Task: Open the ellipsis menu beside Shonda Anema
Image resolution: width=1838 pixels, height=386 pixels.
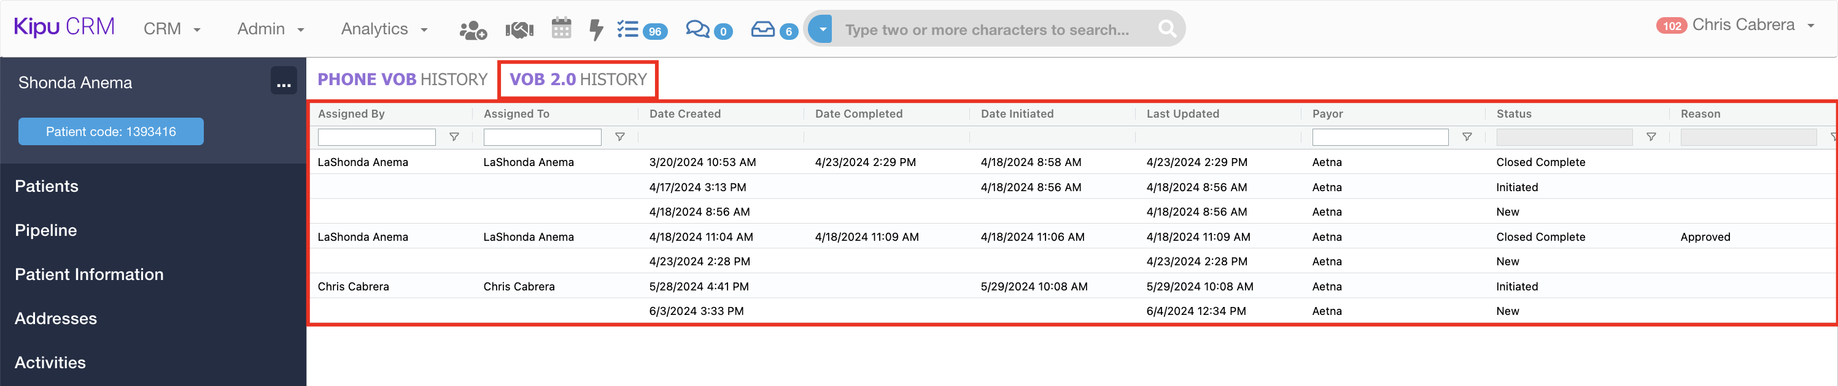Action: click(283, 82)
